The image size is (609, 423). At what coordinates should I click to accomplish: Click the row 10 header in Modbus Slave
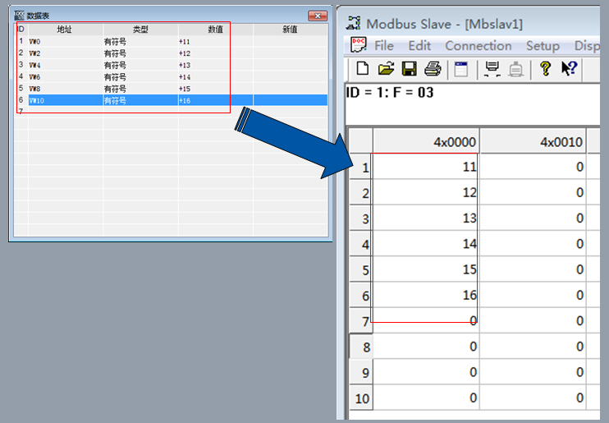(x=361, y=398)
